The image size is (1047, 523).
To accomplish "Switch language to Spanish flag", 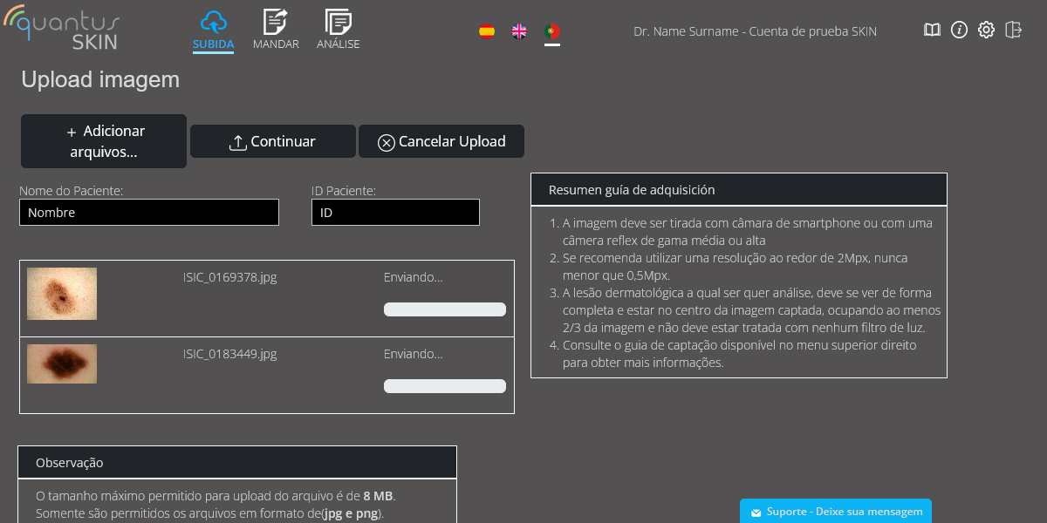I will pyautogui.click(x=487, y=31).
